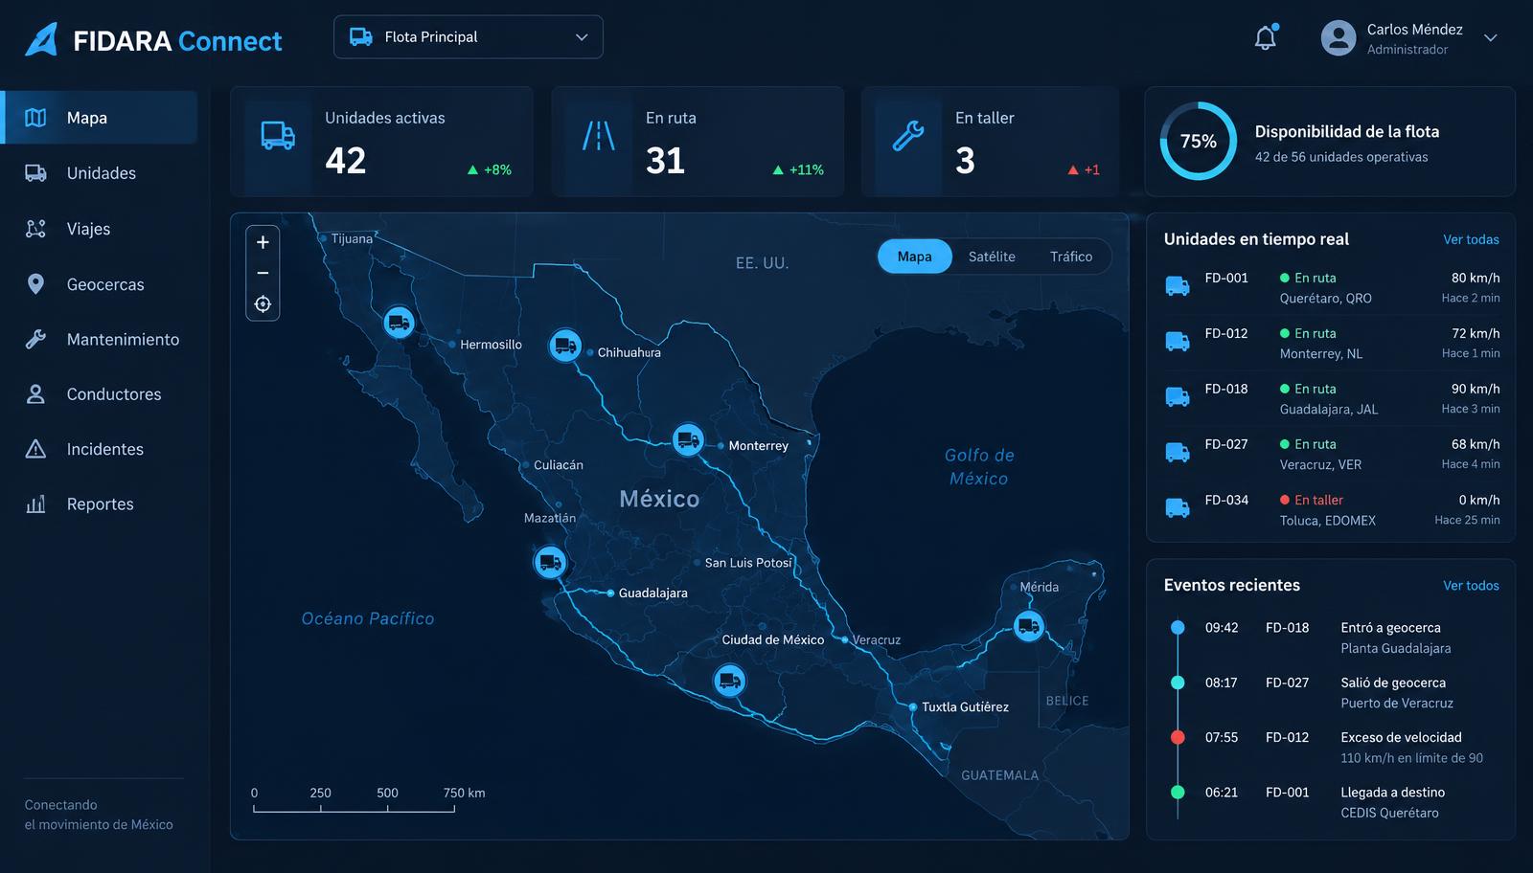Open Viajes in the sidebar
Image resolution: width=1533 pixels, height=873 pixels.
coord(101,229)
